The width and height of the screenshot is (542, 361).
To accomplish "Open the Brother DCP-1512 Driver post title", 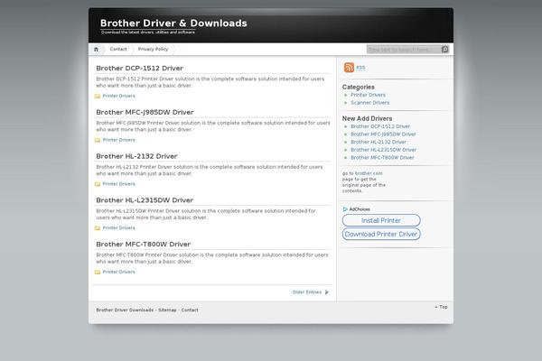I will 140,68.
